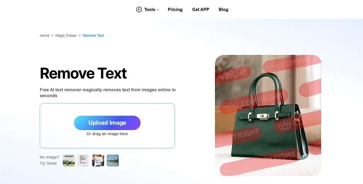Image resolution: width=363 pixels, height=184 pixels.
Task: Click the Upload Image button
Action: coord(107,123)
